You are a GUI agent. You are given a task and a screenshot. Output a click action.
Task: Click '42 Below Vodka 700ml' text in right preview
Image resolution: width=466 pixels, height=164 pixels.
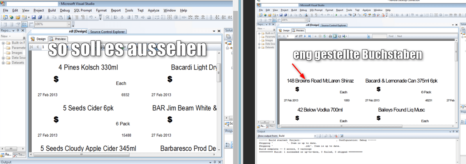(320, 110)
